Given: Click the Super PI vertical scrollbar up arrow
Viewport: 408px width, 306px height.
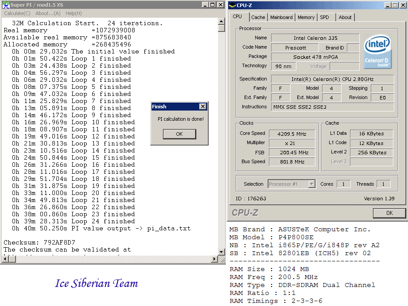Looking at the screenshot, I should pos(221,21).
